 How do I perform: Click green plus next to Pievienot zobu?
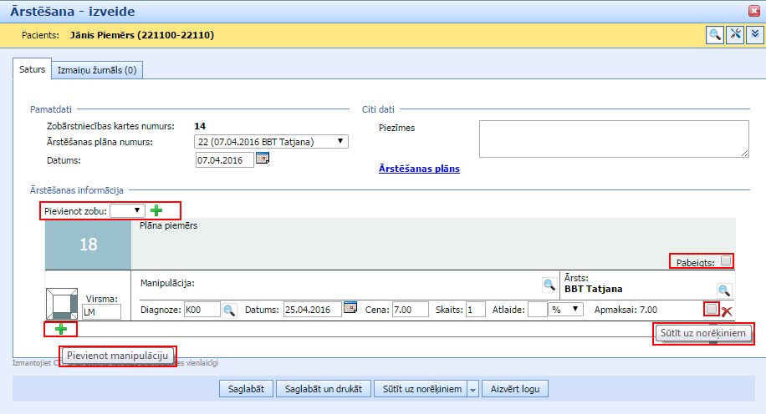coord(156,210)
